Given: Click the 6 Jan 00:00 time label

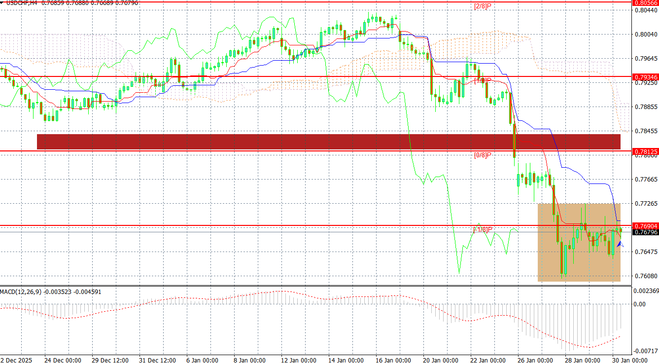Looking at the screenshot, I should (x=202, y=360).
